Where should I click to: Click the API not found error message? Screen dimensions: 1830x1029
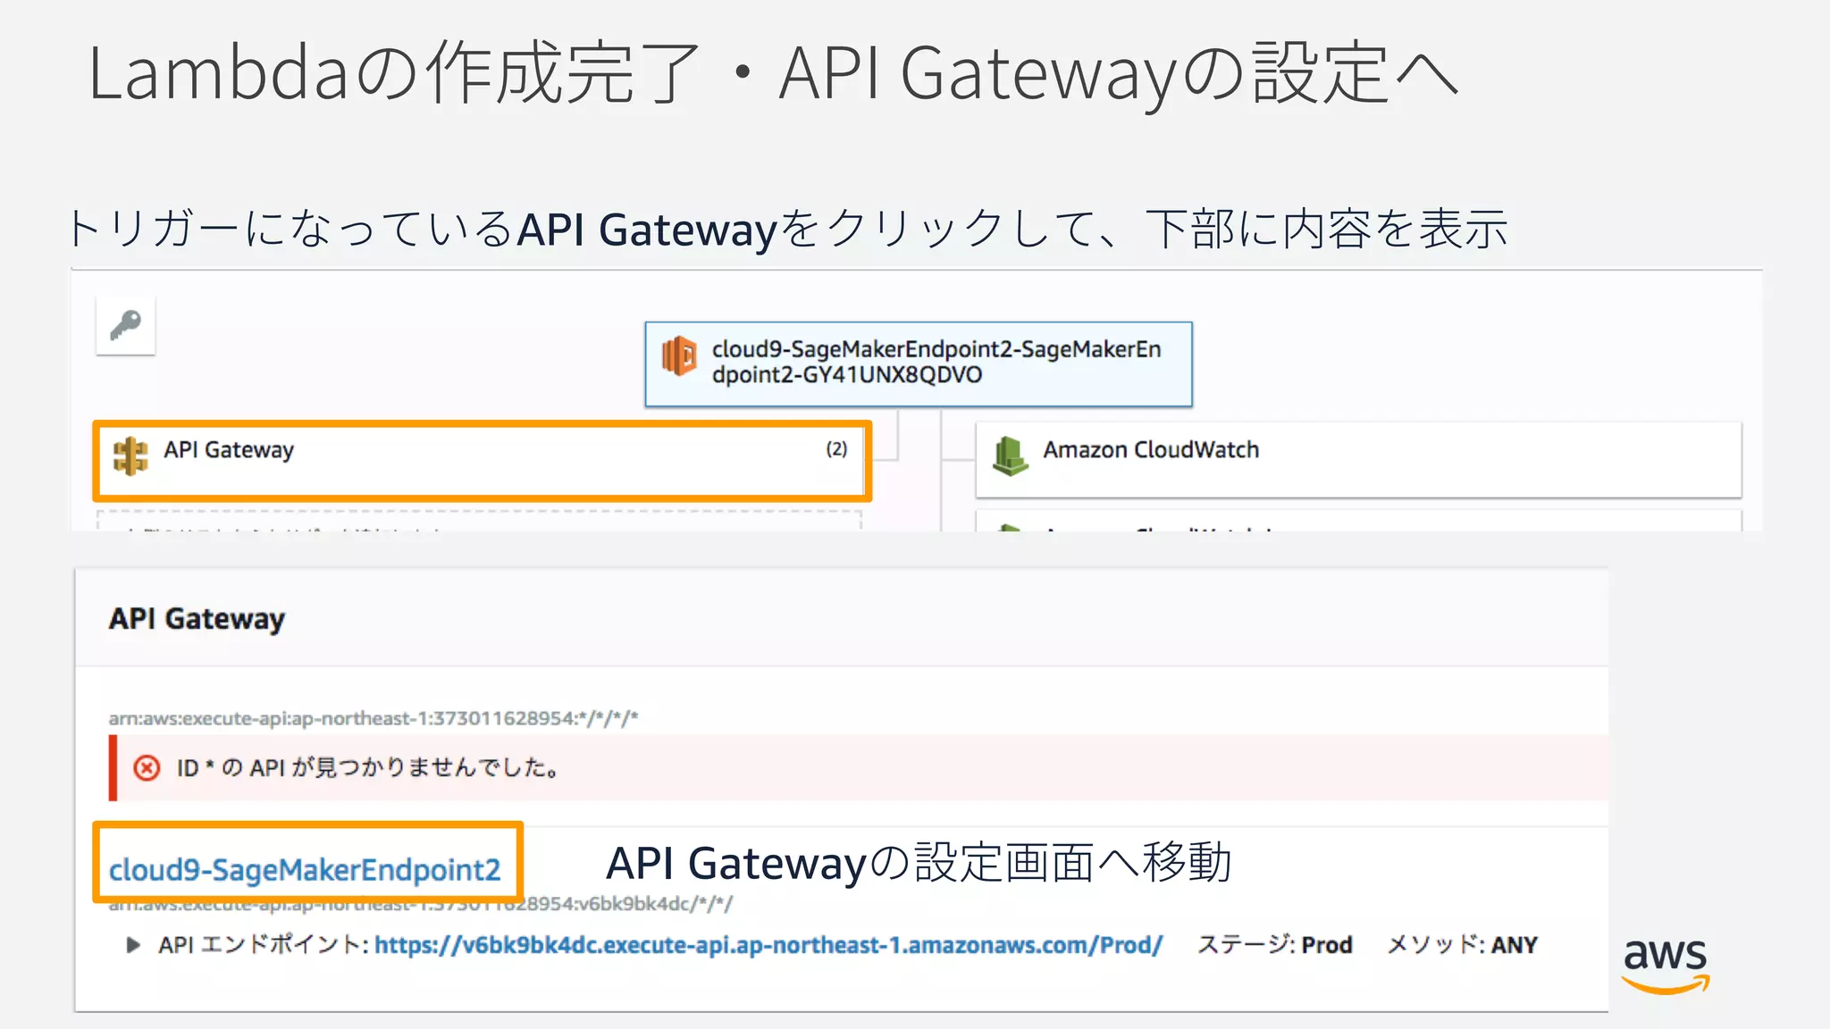pyautogui.click(x=367, y=768)
